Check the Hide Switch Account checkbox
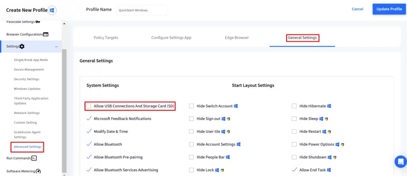Viewport: 407px width, 176px height. pyautogui.click(x=192, y=106)
